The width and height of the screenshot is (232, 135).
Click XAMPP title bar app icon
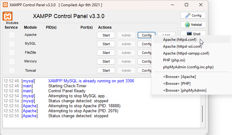coord(5,5)
